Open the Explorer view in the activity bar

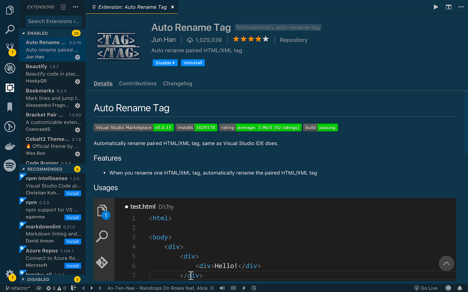tap(10, 10)
